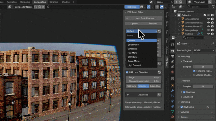Toggle the Temporal Reprojection checkbox
Viewport: 216px width, 121px height.
[x=194, y=71]
